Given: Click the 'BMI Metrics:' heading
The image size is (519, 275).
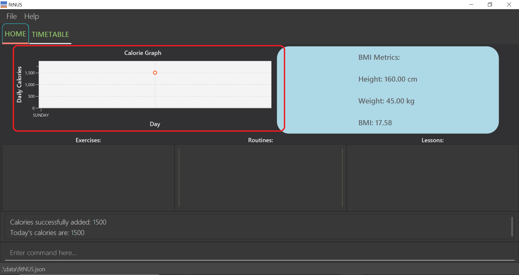Looking at the screenshot, I should pos(379,57).
